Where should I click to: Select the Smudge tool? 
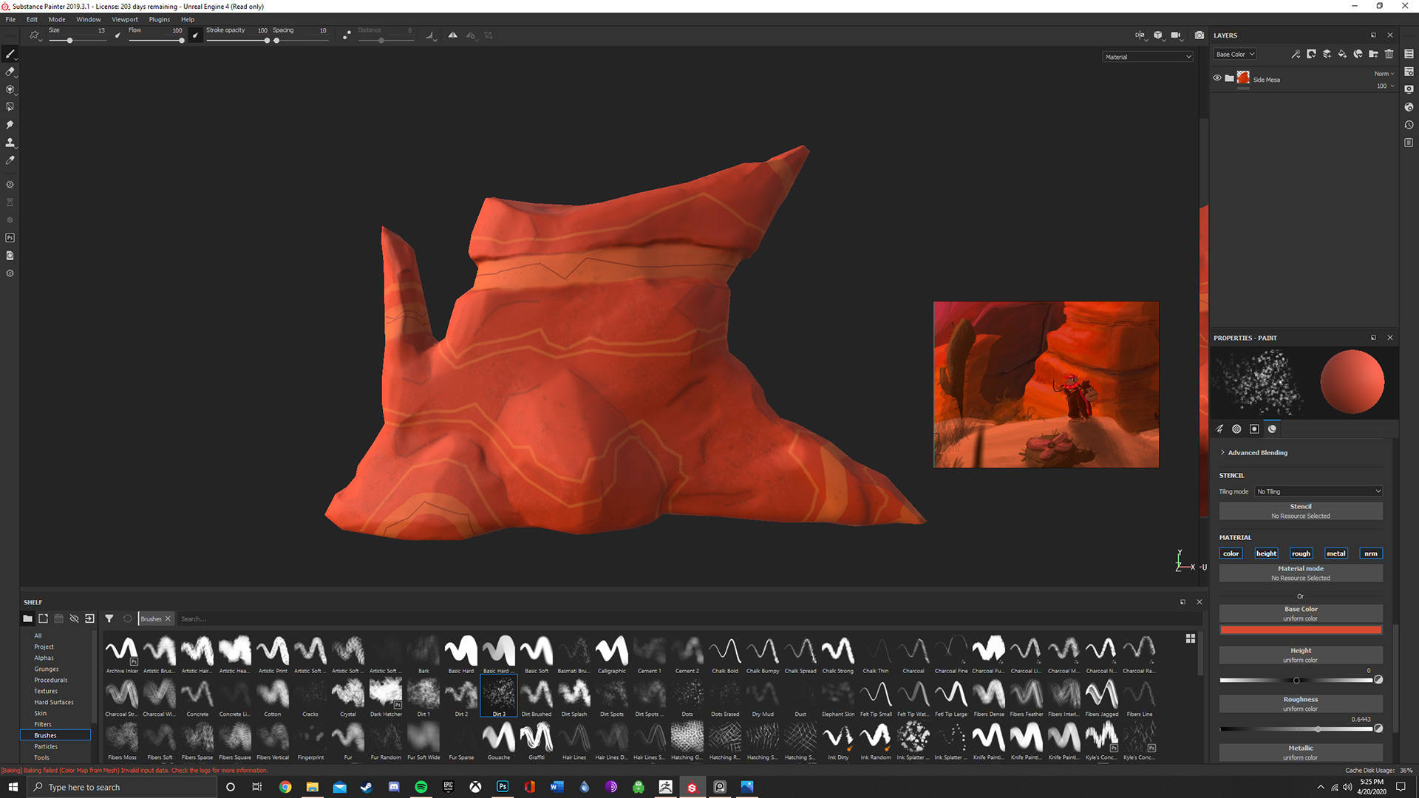click(10, 125)
